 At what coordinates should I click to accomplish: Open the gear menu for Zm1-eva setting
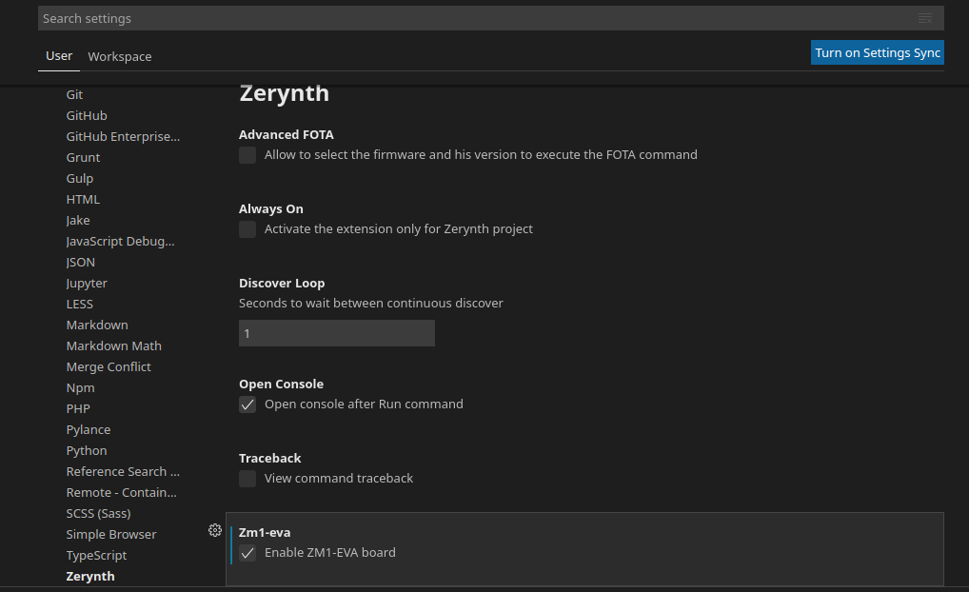click(214, 530)
